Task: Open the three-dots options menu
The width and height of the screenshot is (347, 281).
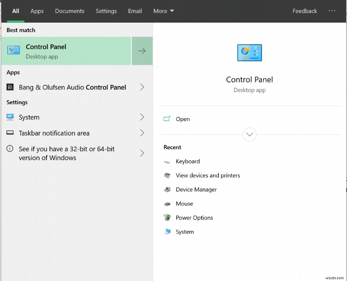Action: [x=332, y=10]
